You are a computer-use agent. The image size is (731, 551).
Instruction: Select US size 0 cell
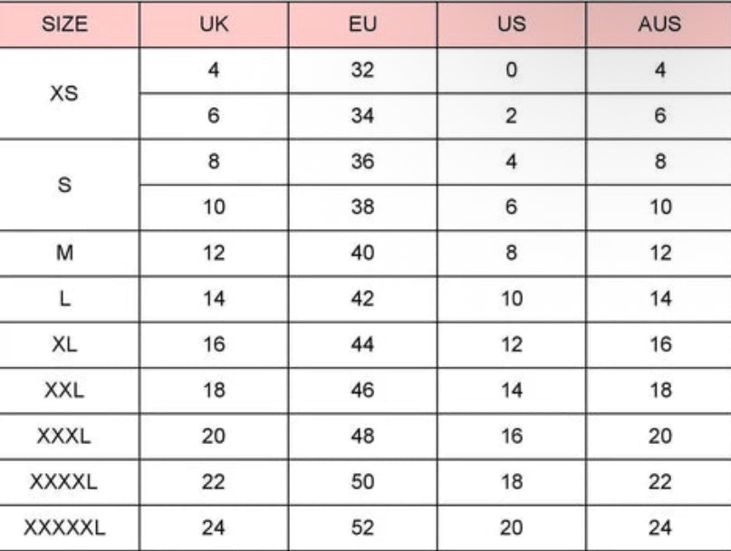512,70
